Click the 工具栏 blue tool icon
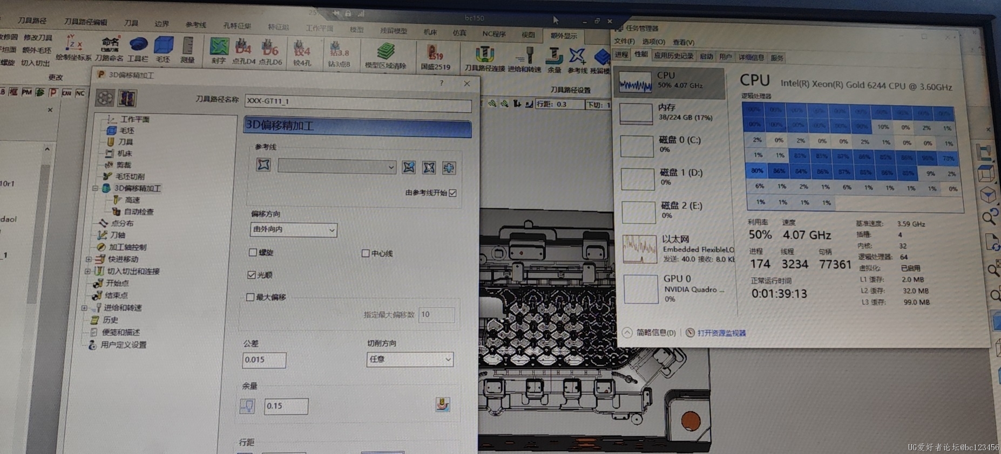 pos(138,44)
